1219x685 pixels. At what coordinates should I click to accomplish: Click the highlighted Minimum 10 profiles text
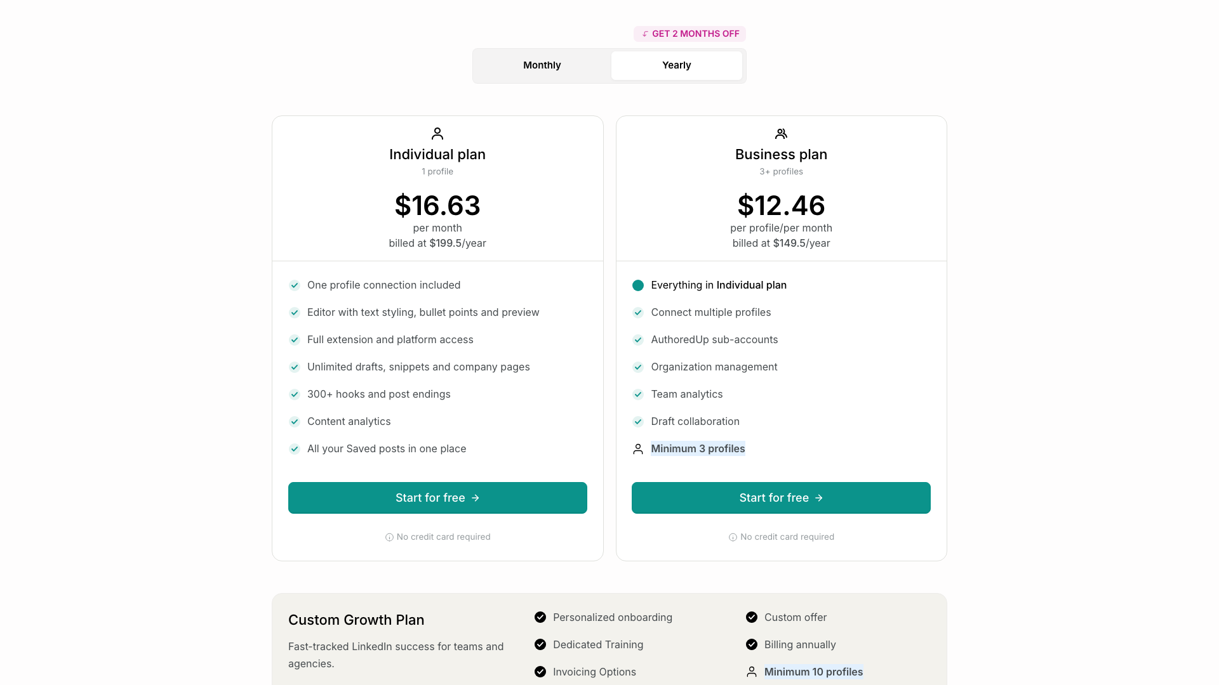pos(814,672)
